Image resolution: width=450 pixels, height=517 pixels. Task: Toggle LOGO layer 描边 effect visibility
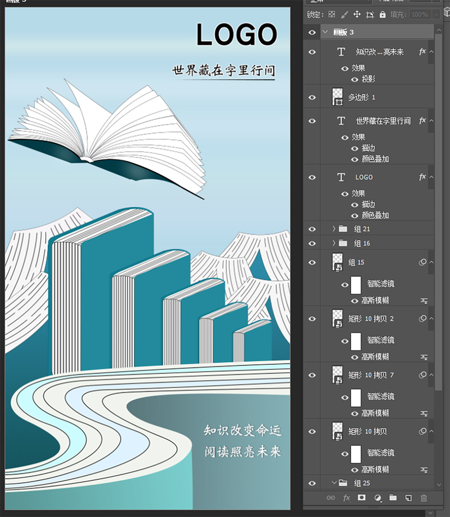tap(355, 205)
